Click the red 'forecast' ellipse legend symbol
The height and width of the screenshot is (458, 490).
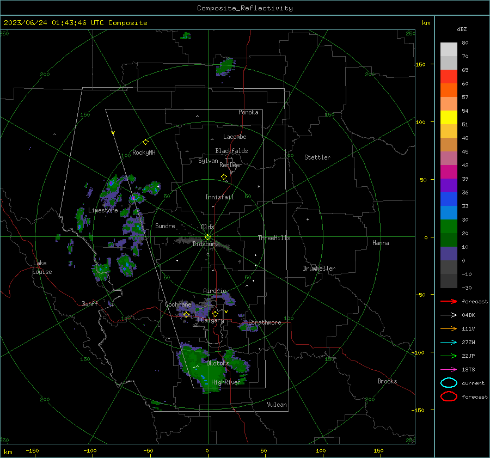pyautogui.click(x=449, y=396)
